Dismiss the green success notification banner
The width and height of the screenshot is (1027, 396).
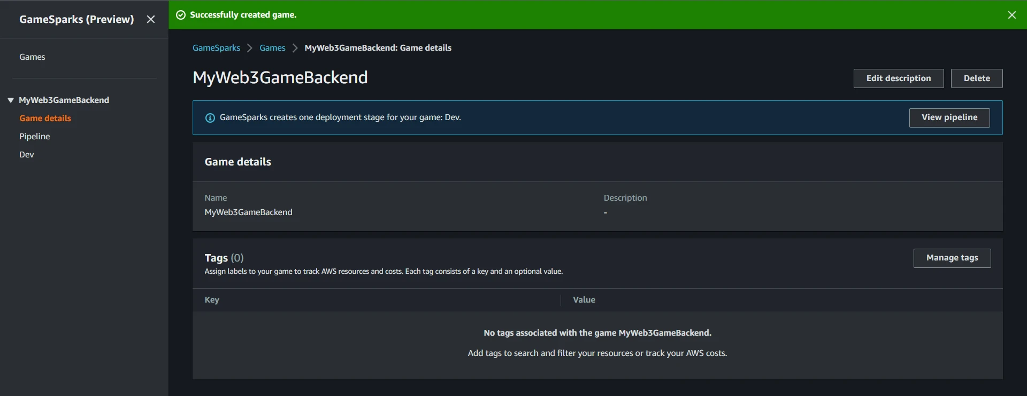pyautogui.click(x=1011, y=15)
